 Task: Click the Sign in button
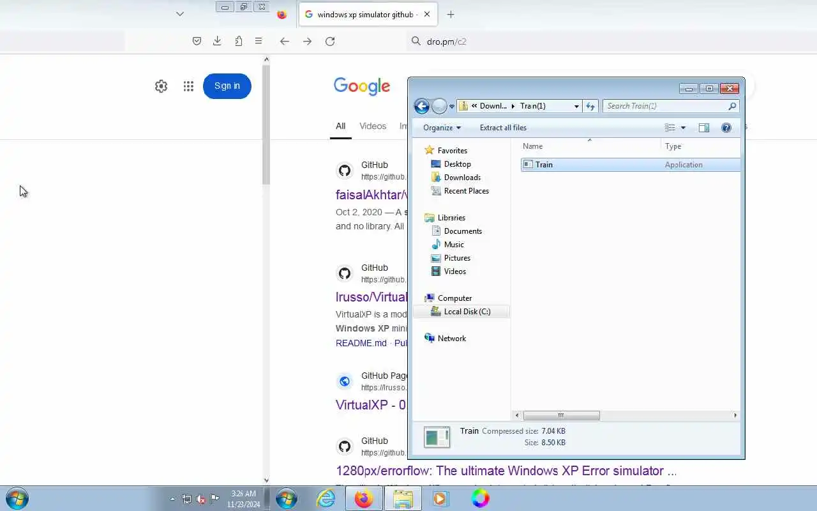[227, 86]
